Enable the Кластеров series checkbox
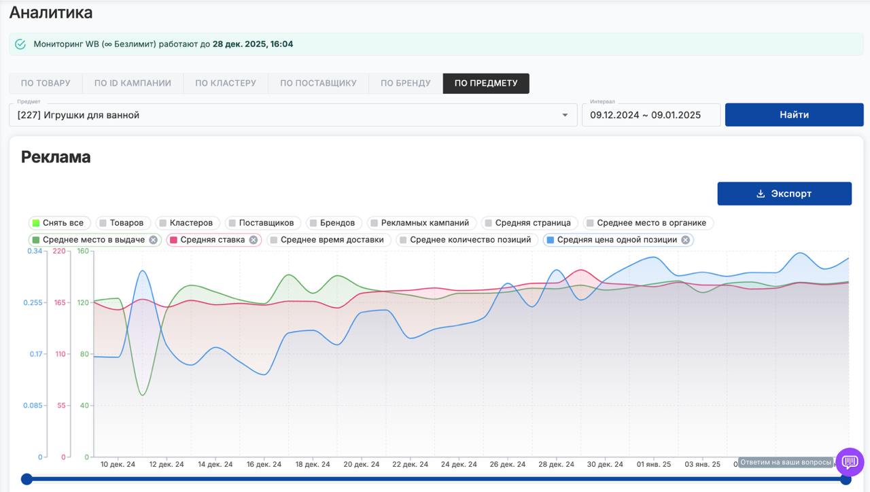 [x=163, y=223]
